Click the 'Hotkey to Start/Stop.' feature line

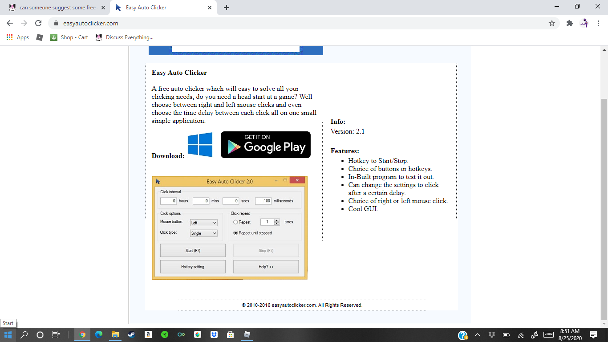tap(378, 161)
